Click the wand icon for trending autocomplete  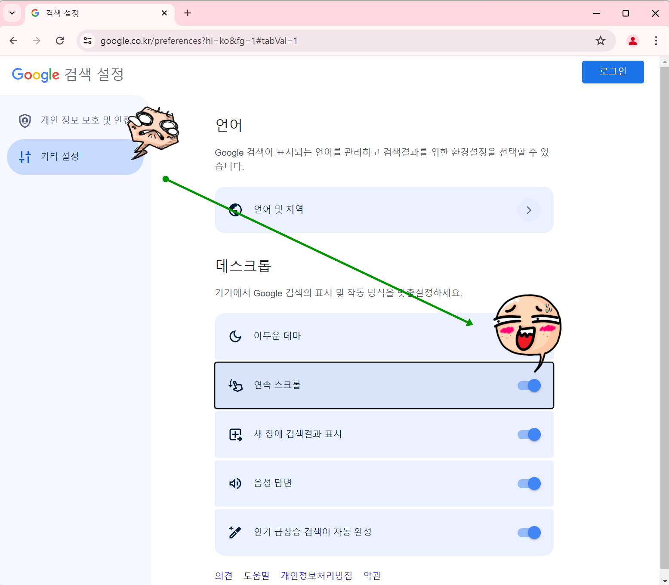click(x=235, y=532)
